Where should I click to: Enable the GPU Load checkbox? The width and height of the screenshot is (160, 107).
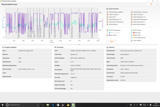(132, 33)
